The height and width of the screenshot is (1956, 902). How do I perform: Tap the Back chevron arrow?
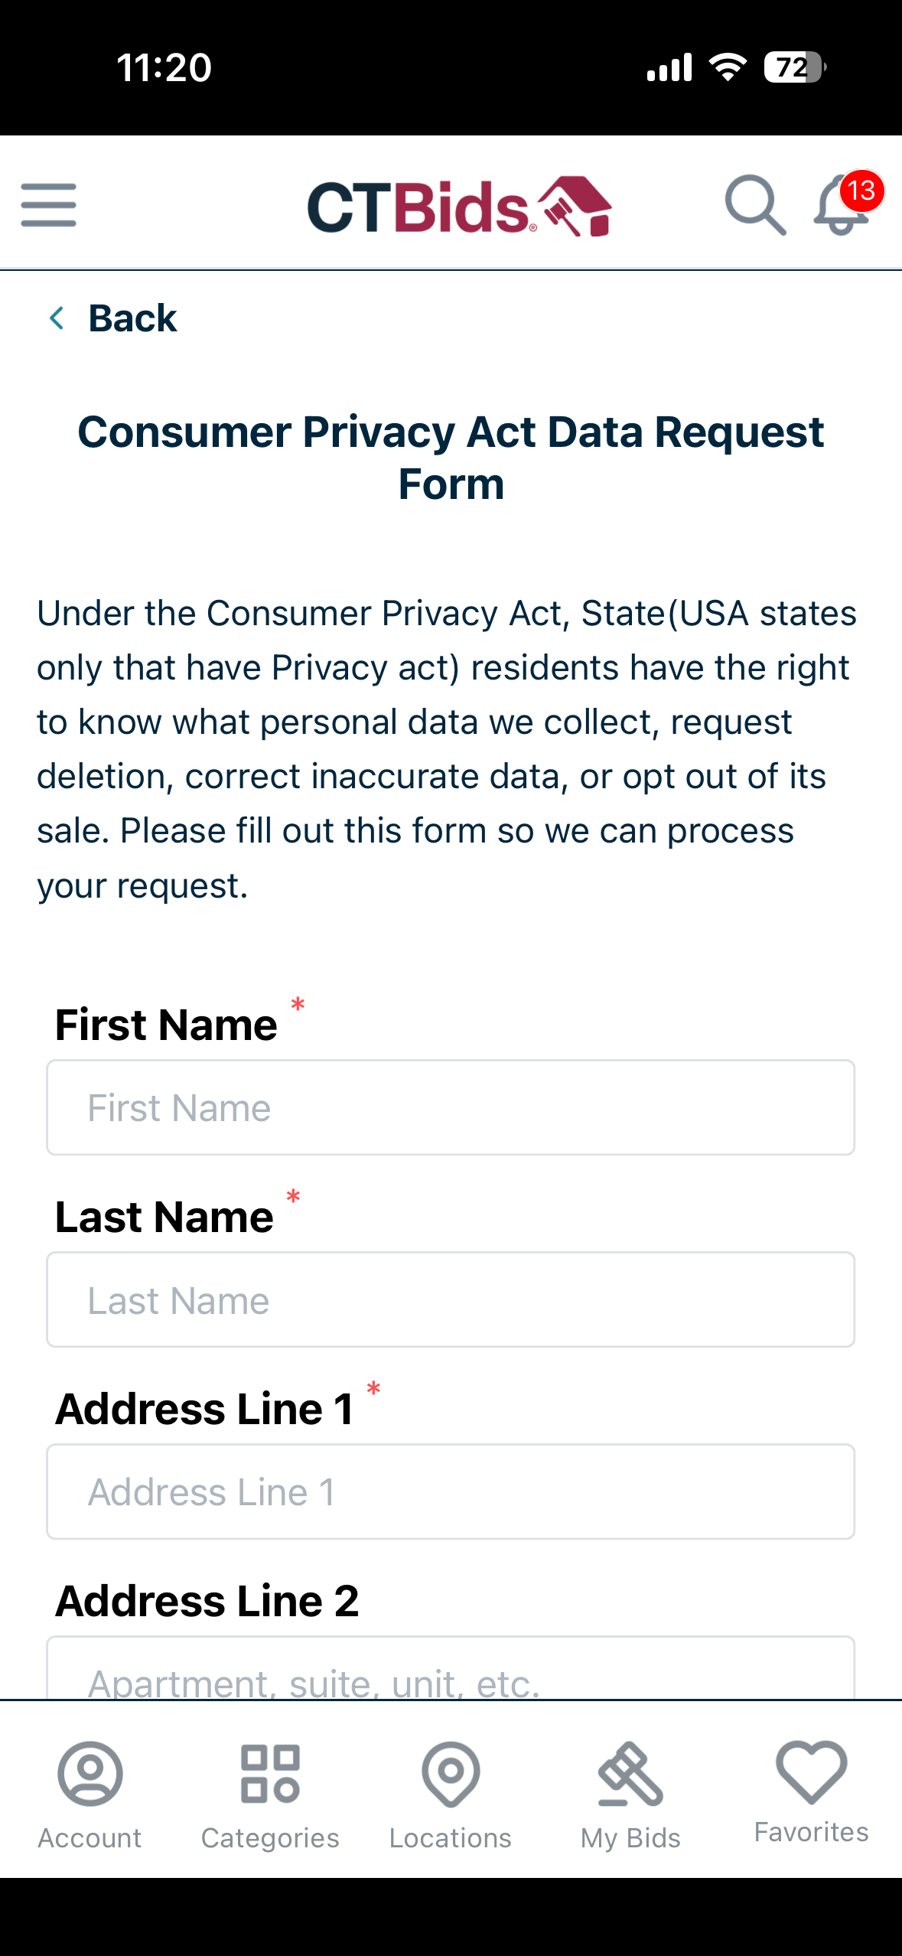pos(57,318)
